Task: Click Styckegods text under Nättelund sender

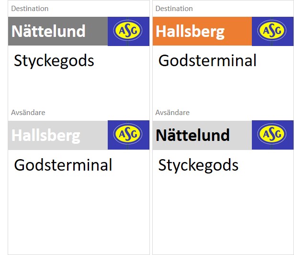Action: pyautogui.click(x=198, y=165)
